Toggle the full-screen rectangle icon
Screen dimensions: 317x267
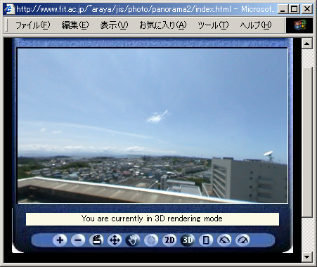coord(206,240)
